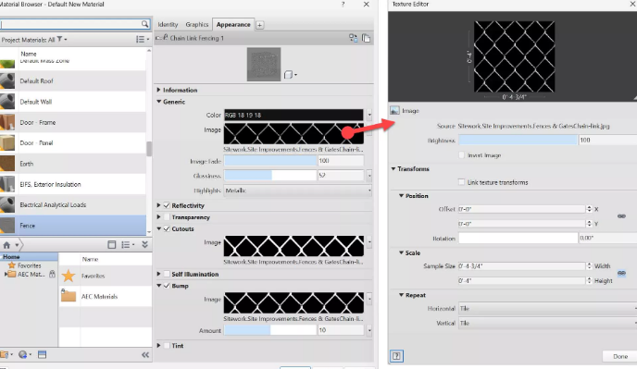Image resolution: width=637 pixels, height=369 pixels.
Task: Collapse the material browser side panel
Action: pos(145,355)
